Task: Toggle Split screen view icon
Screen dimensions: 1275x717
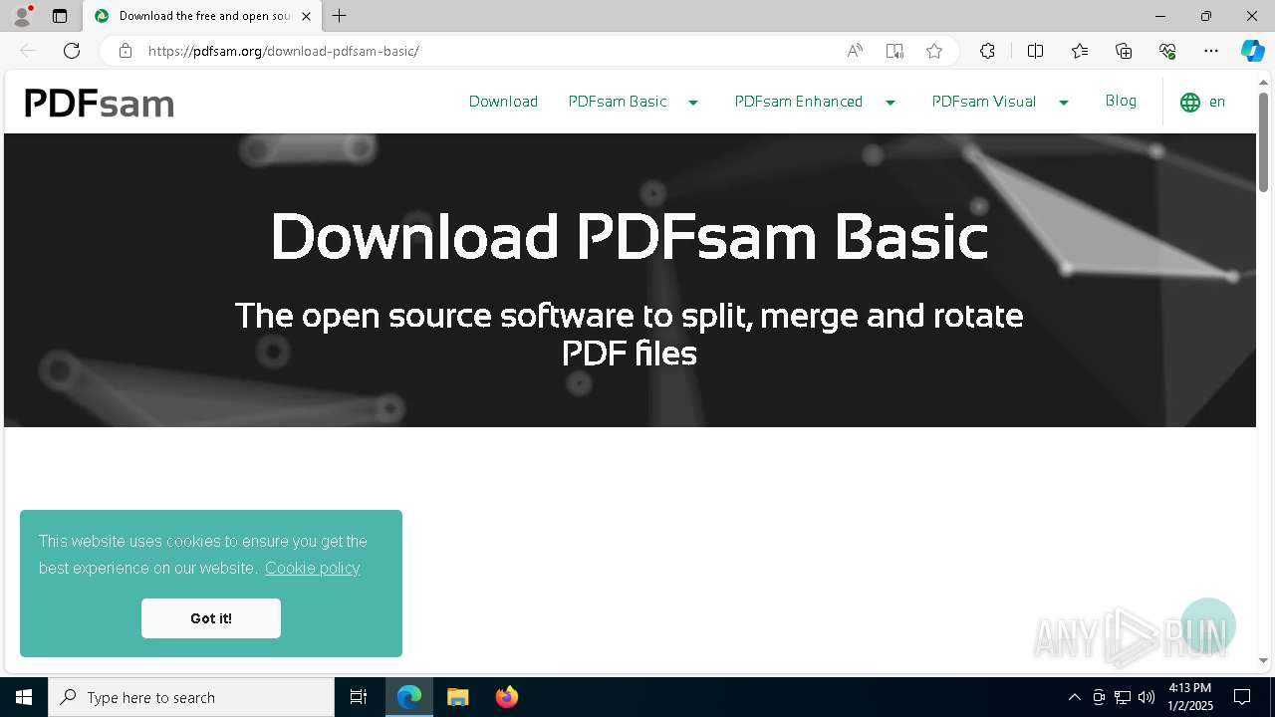Action: point(1035,51)
